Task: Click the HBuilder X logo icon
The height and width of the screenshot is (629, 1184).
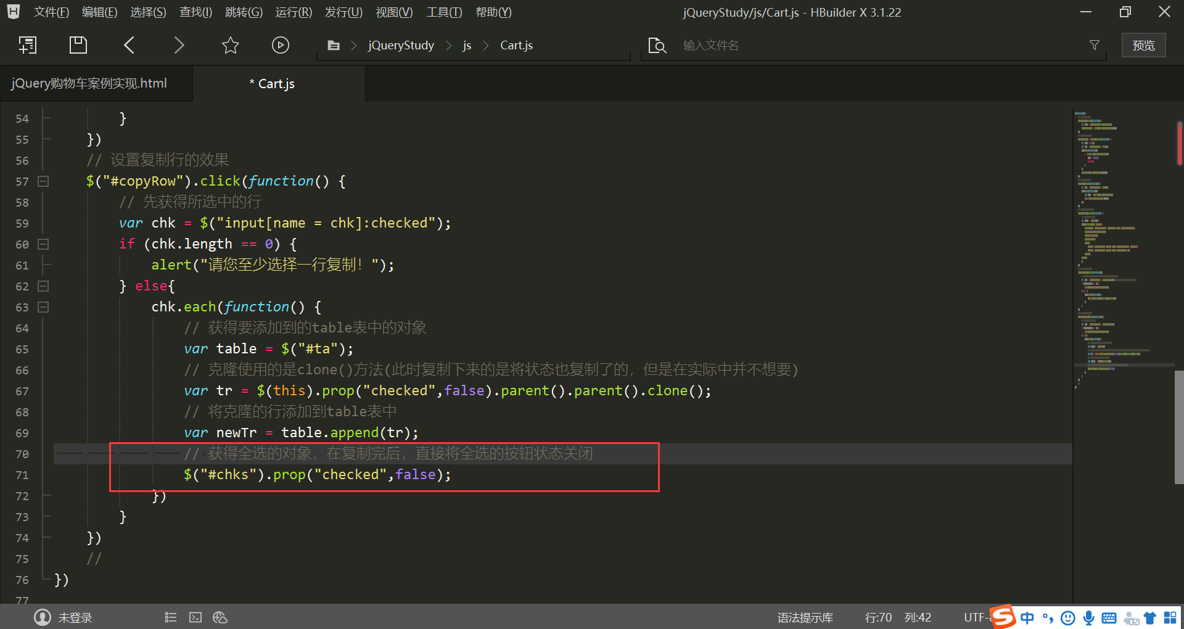Action: coord(14,12)
